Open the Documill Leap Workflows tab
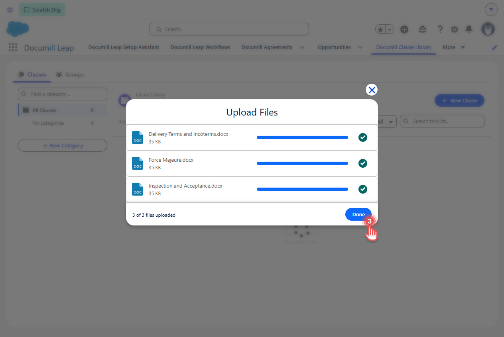This screenshot has width=504, height=337. point(200,47)
